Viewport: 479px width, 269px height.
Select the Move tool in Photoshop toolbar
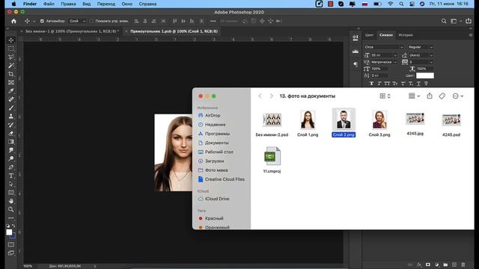point(11,40)
